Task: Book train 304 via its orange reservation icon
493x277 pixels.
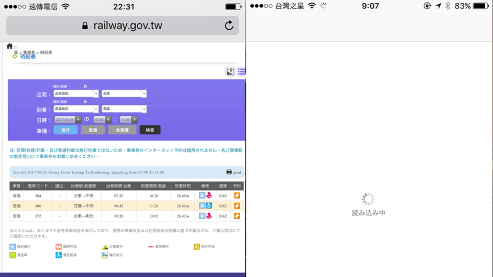Action: tap(237, 196)
